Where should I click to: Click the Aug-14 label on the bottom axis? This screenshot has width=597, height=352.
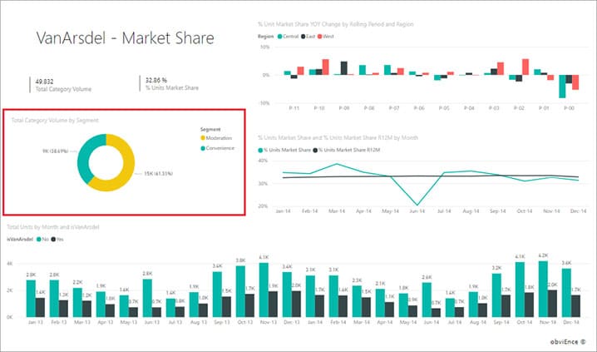pyautogui.click(x=478, y=322)
